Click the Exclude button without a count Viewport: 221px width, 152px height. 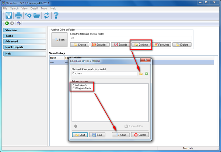120,45
